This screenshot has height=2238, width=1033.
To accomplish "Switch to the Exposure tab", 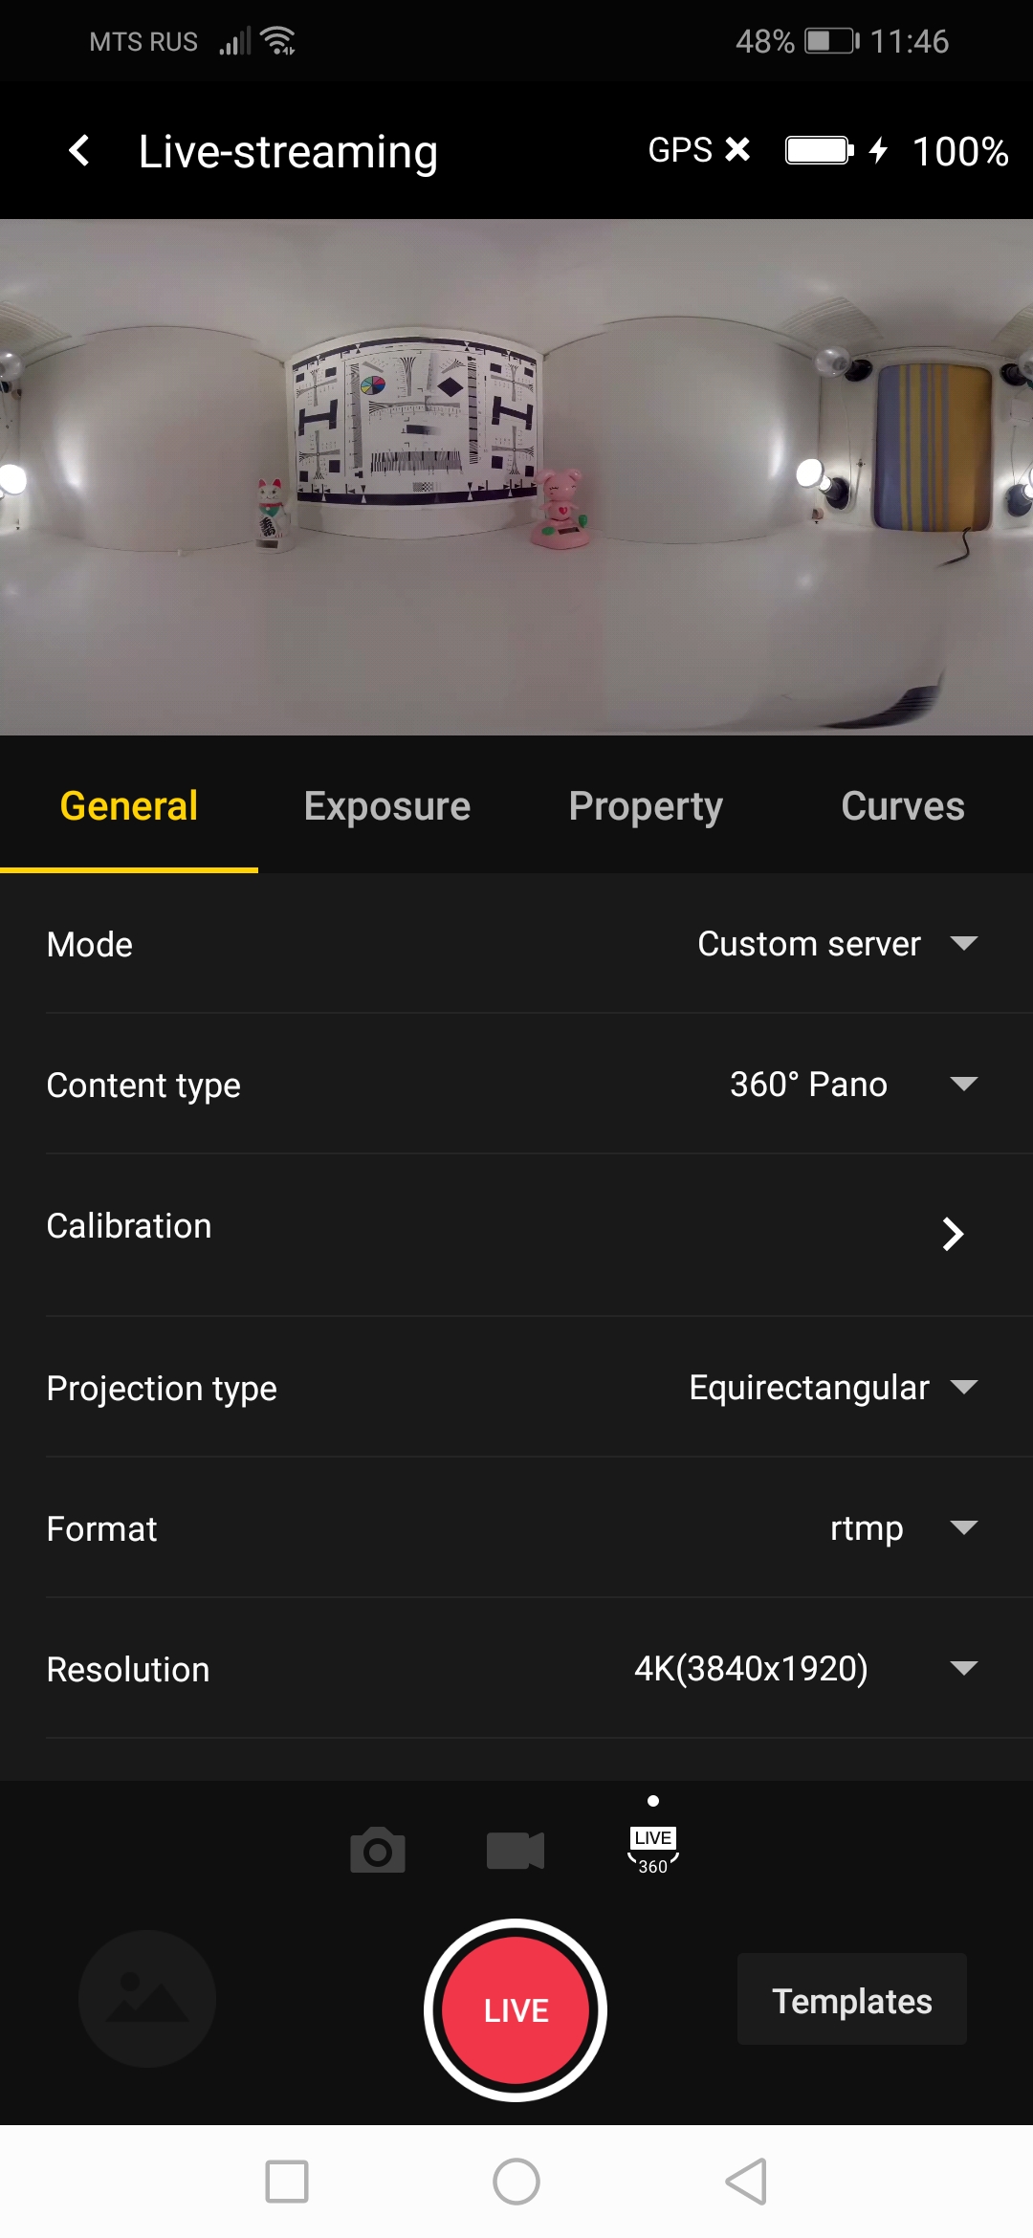I will pos(387,806).
